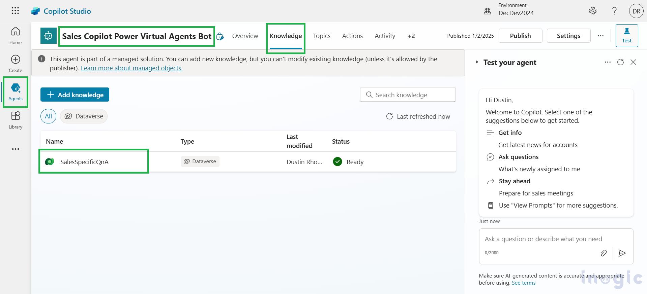This screenshot has height=294, width=647.
Task: Expand the +2 overflow tabs
Action: click(x=411, y=36)
